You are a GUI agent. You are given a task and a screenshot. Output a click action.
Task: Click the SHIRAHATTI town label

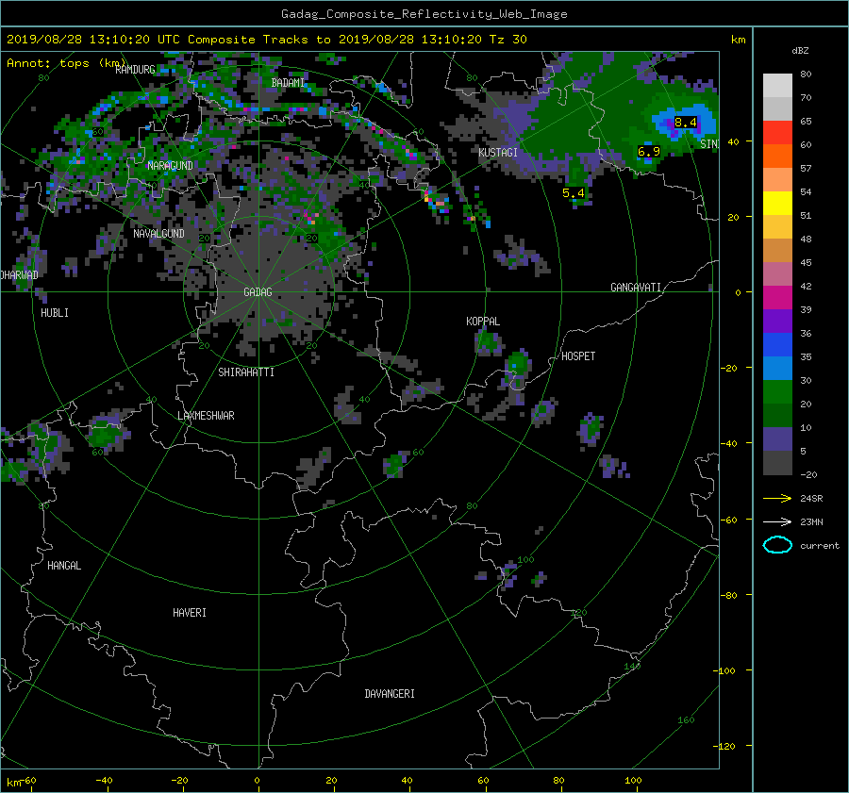click(246, 372)
